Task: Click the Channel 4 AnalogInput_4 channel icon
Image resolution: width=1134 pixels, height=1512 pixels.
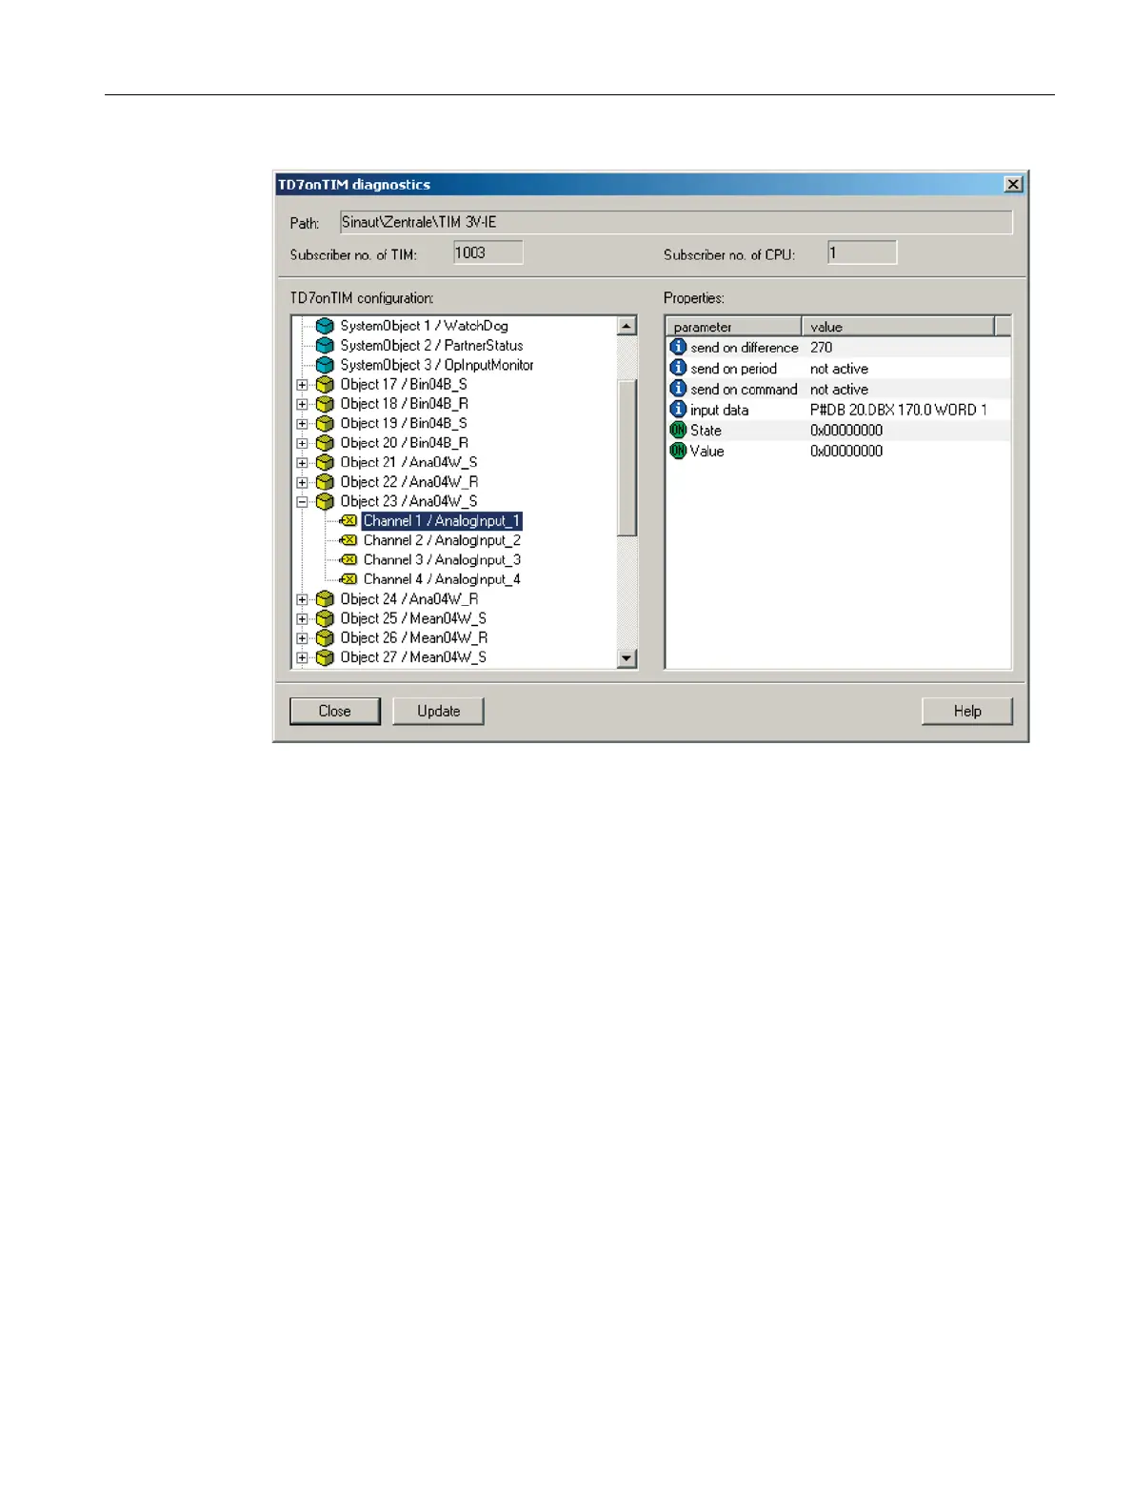Action: point(348,579)
